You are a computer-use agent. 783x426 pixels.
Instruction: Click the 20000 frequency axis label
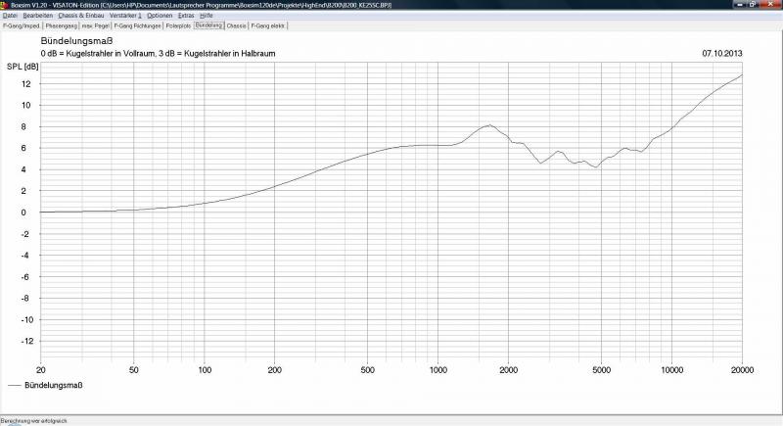[x=742, y=370]
